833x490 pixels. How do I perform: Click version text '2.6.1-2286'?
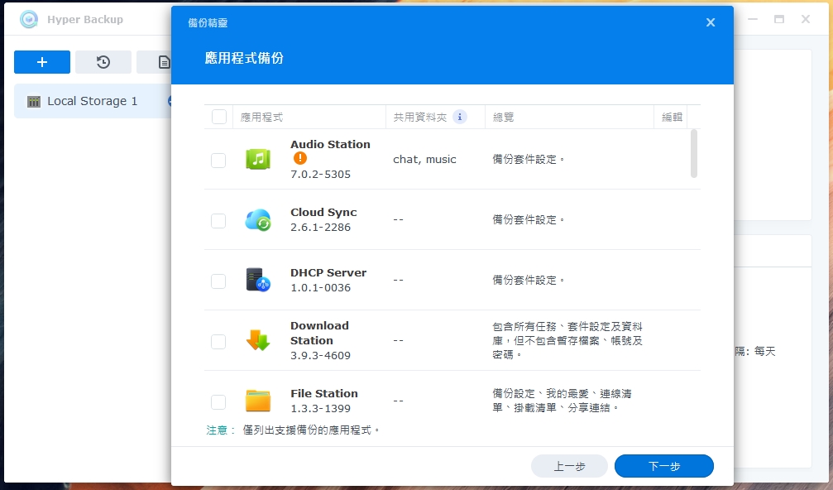coord(320,227)
